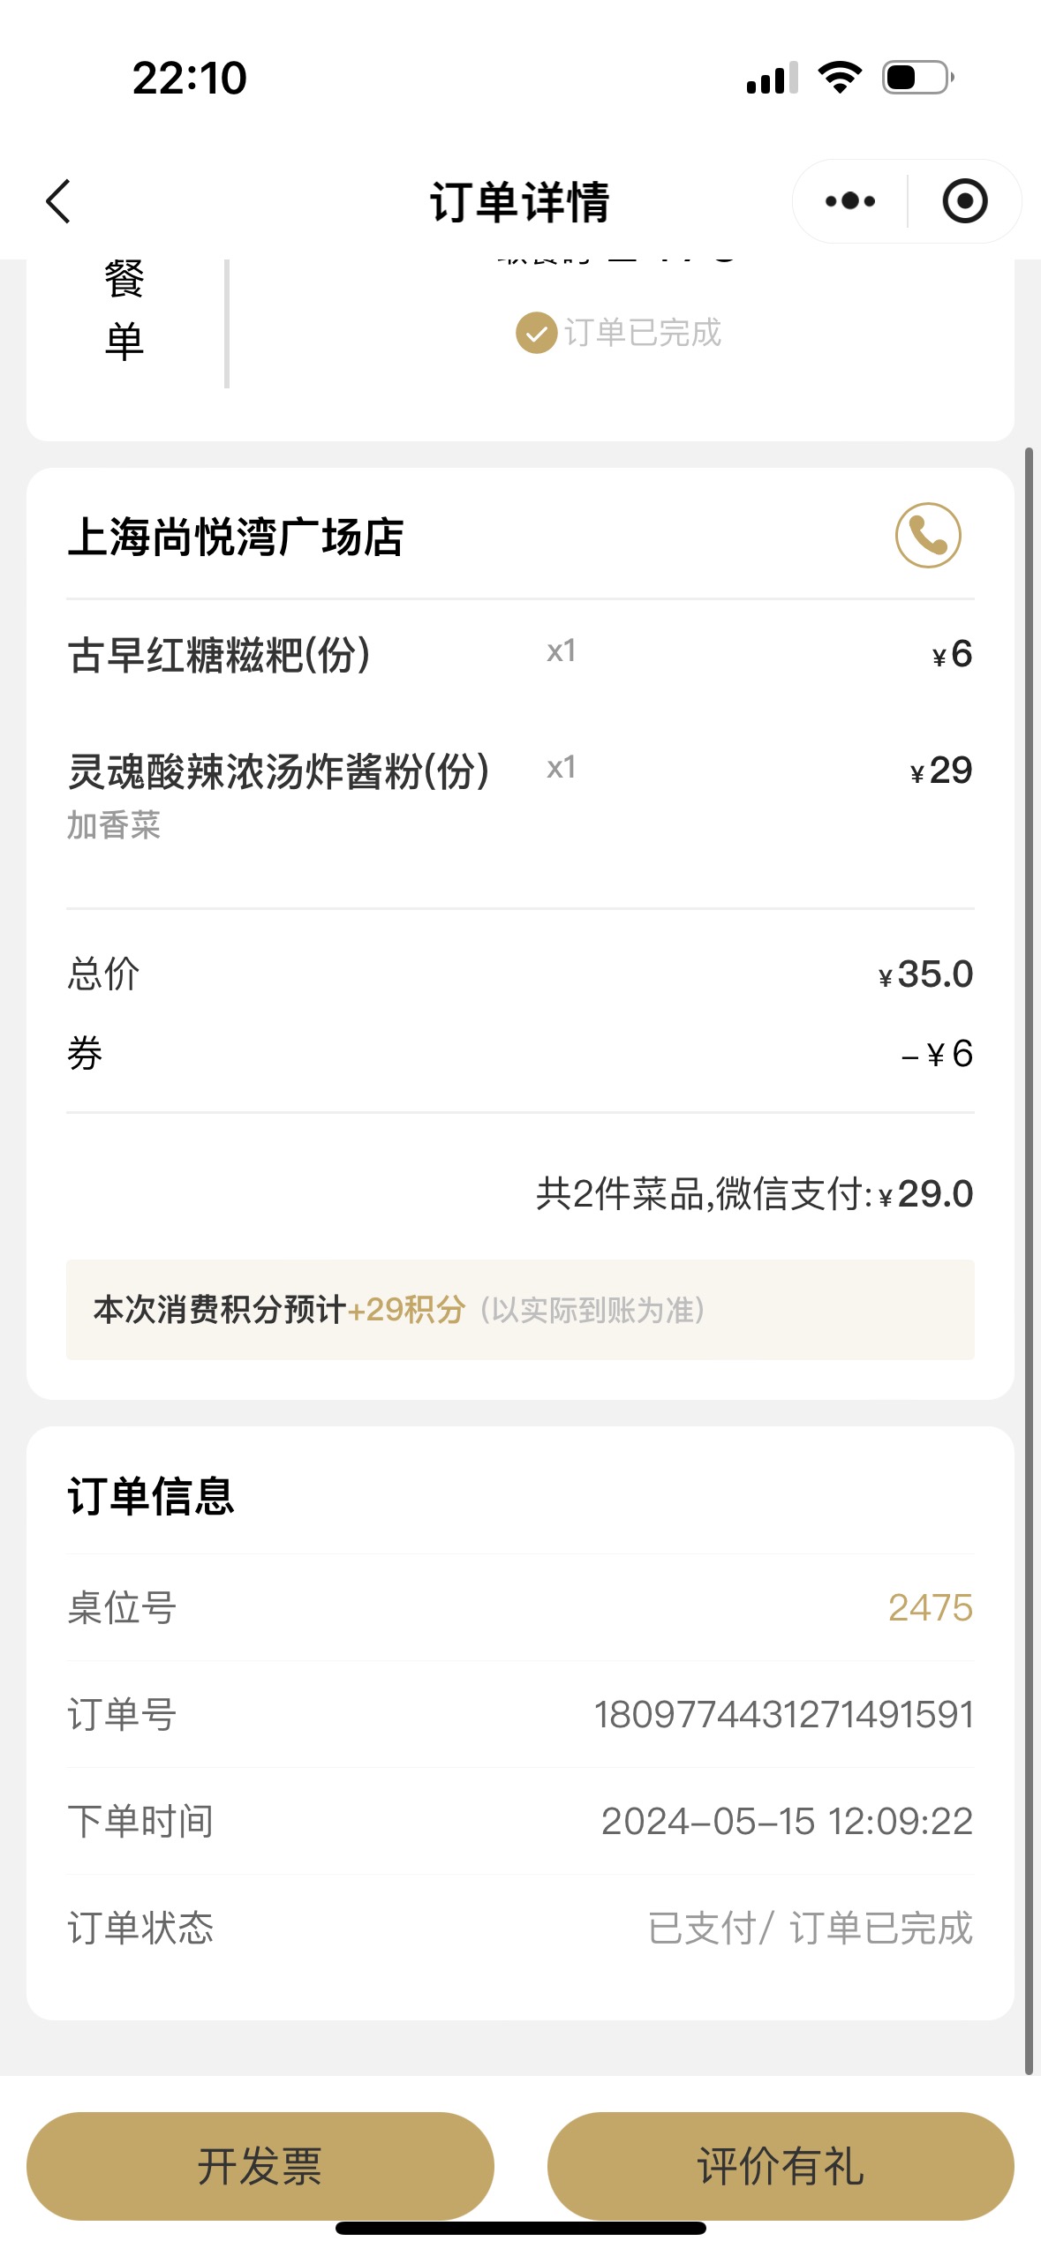Open the mini program three-dot menu
Screen dimensions: 1041x2256
(849, 201)
